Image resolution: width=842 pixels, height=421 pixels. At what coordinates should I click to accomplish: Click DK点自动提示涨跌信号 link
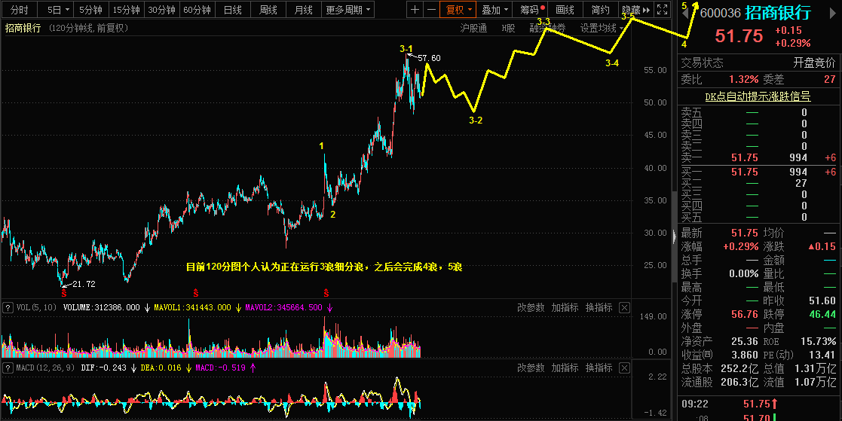point(758,96)
